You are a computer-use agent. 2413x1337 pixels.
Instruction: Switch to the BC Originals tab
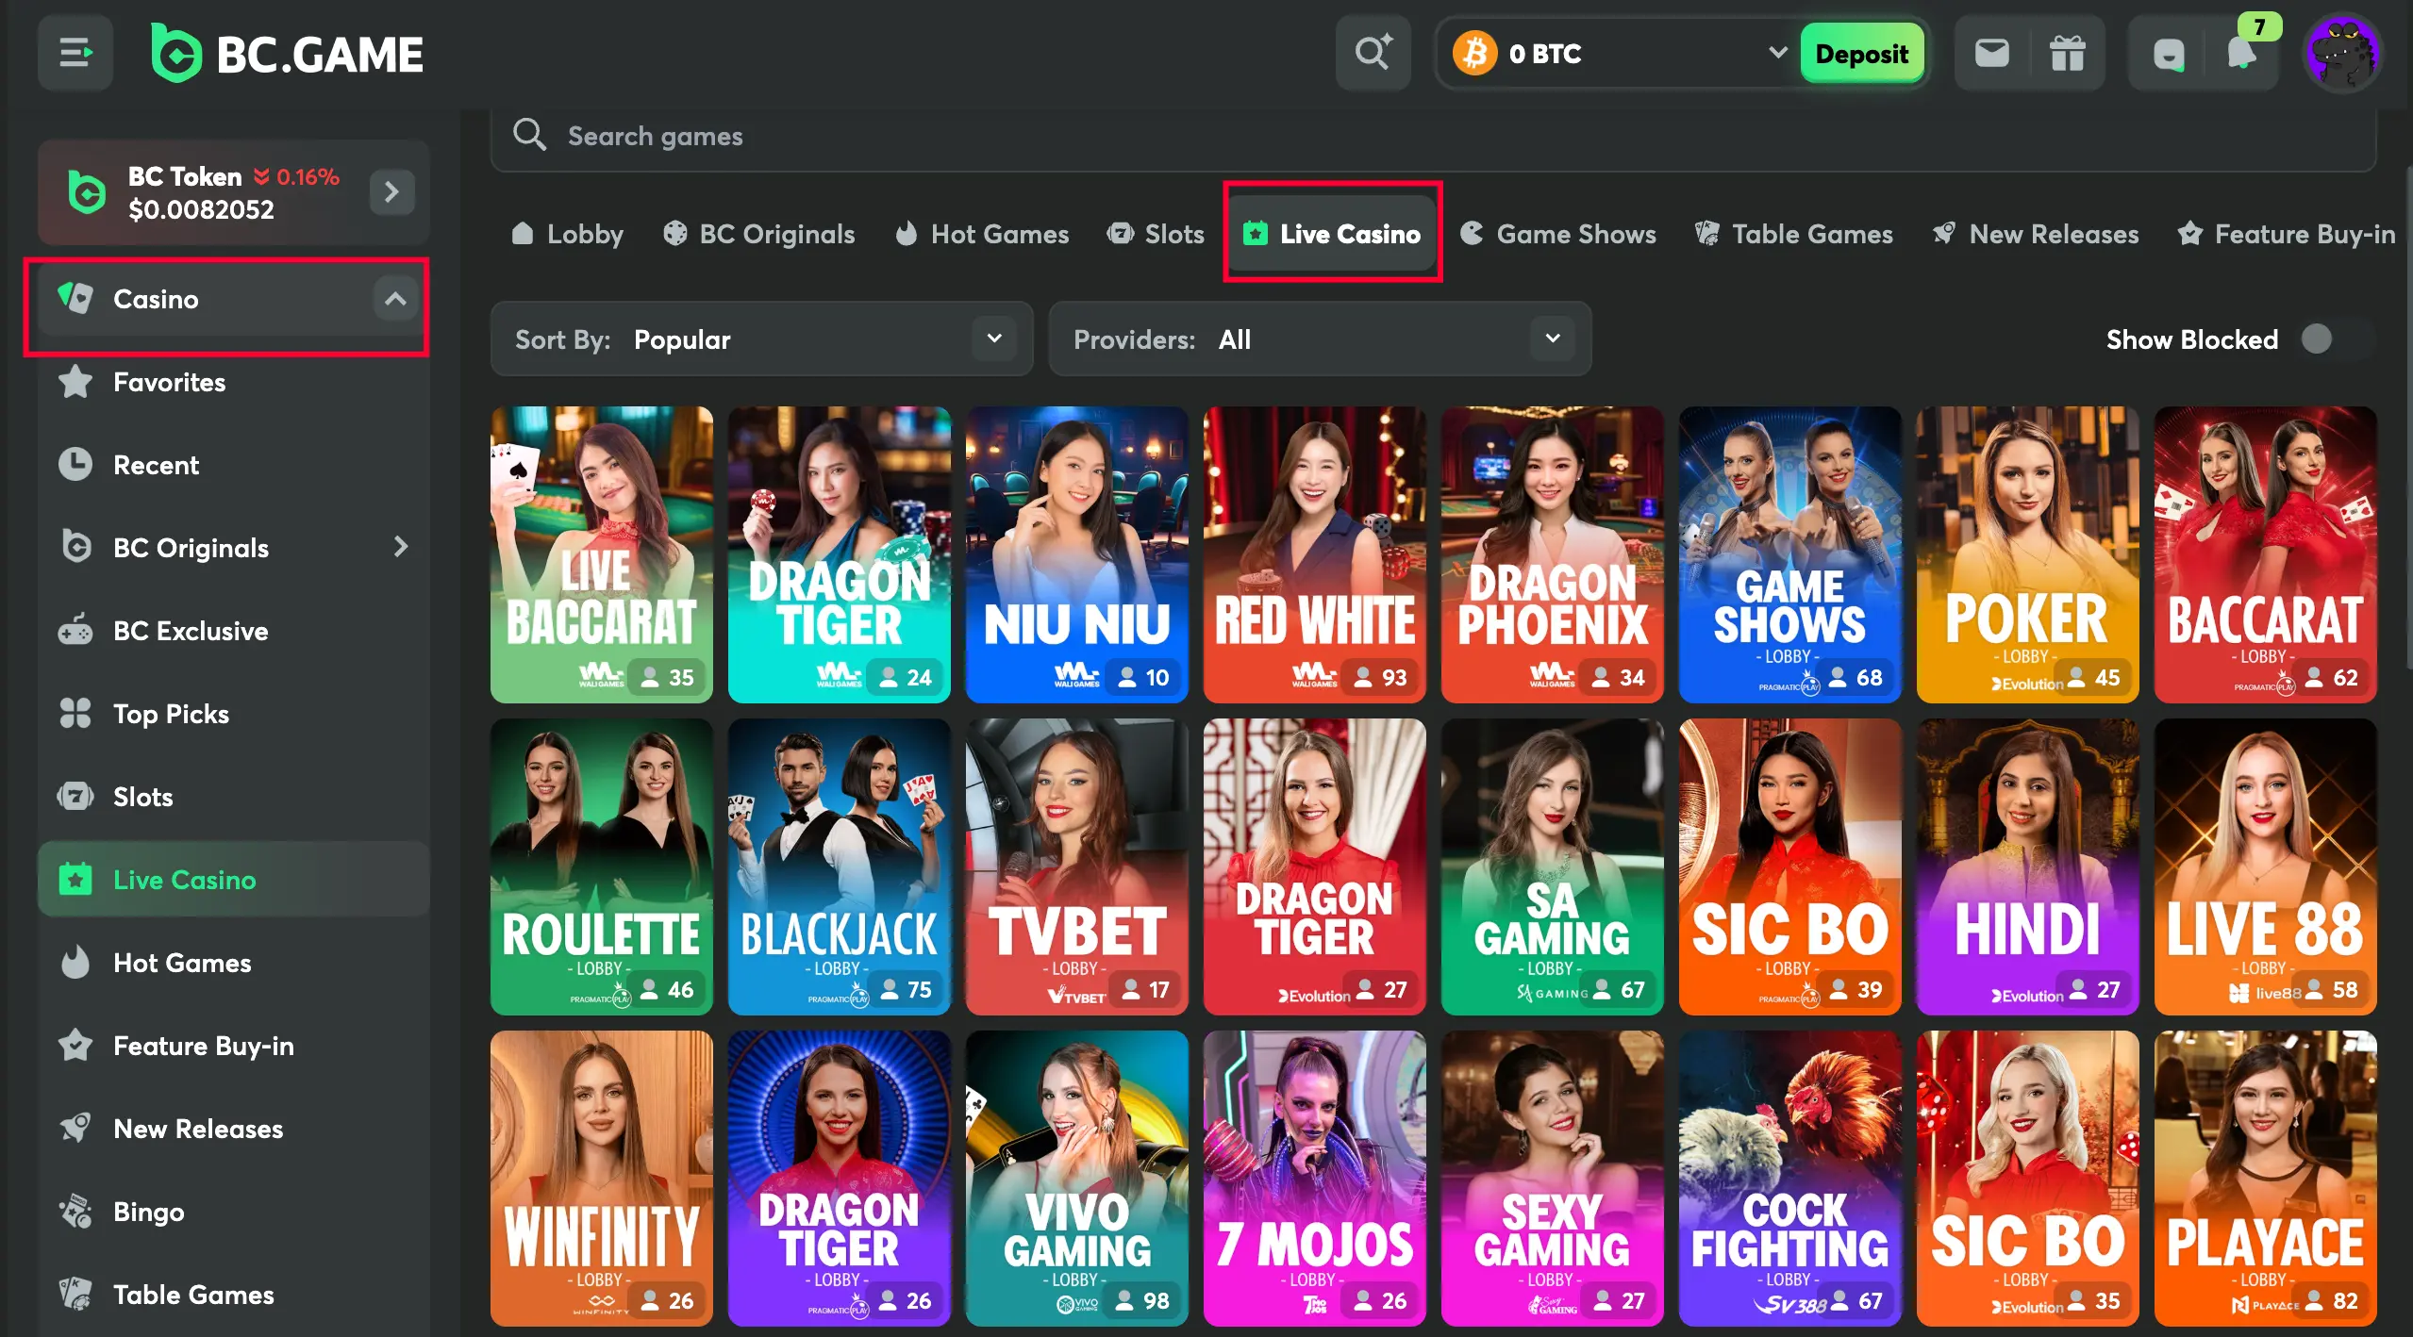point(759,234)
